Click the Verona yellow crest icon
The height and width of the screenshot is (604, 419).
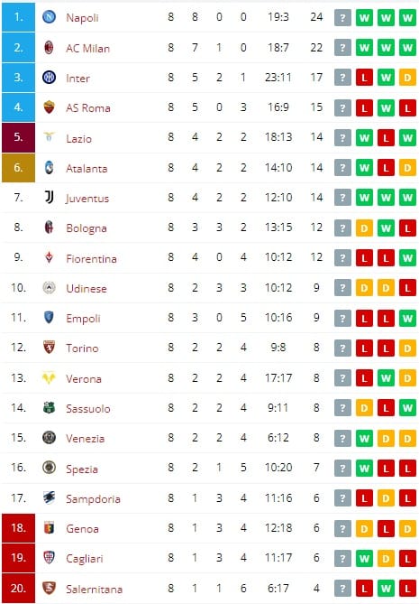pos(49,378)
